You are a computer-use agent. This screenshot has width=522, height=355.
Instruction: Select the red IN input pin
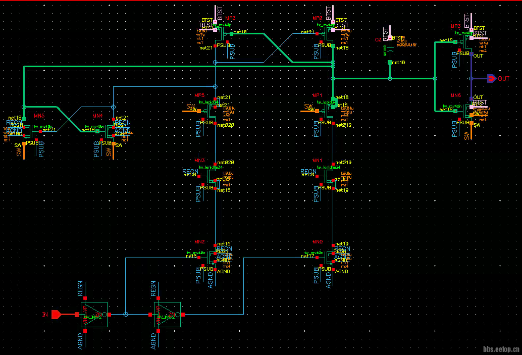pos(56,315)
